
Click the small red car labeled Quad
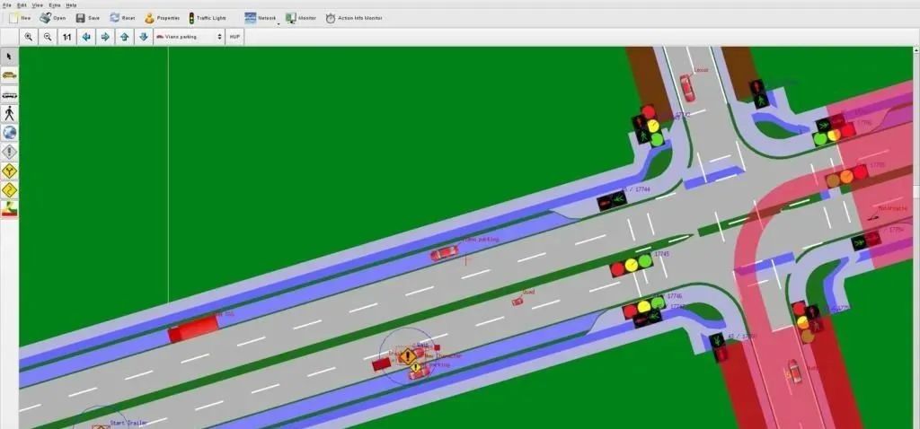pyautogui.click(x=517, y=302)
